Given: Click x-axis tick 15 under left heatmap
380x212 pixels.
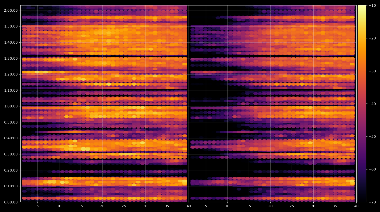Looking at the screenshot, I should click(x=81, y=206).
